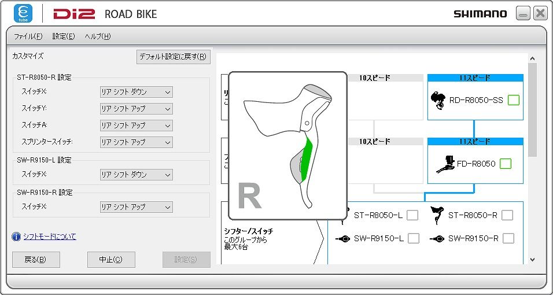
Task: Open the ファイル(F) menu
Action: coord(28,36)
